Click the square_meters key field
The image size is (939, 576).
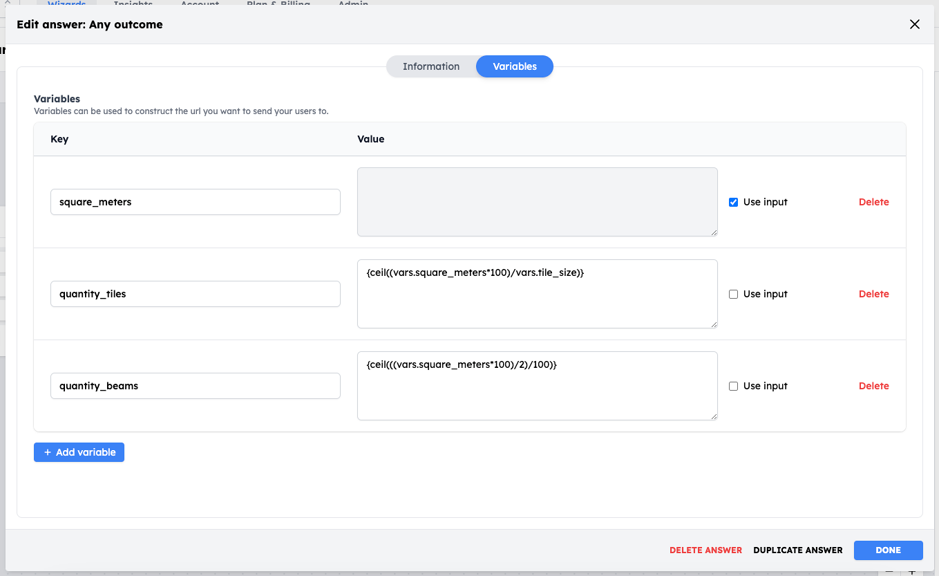tap(196, 202)
